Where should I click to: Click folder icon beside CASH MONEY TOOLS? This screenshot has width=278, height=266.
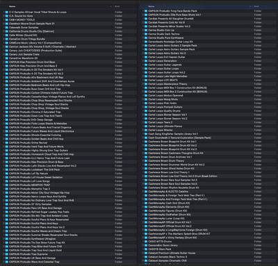coord(7,19)
